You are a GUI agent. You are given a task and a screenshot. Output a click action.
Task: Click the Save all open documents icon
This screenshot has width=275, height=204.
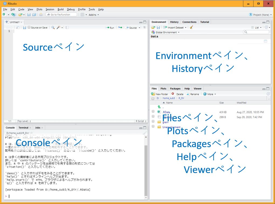[34, 15]
